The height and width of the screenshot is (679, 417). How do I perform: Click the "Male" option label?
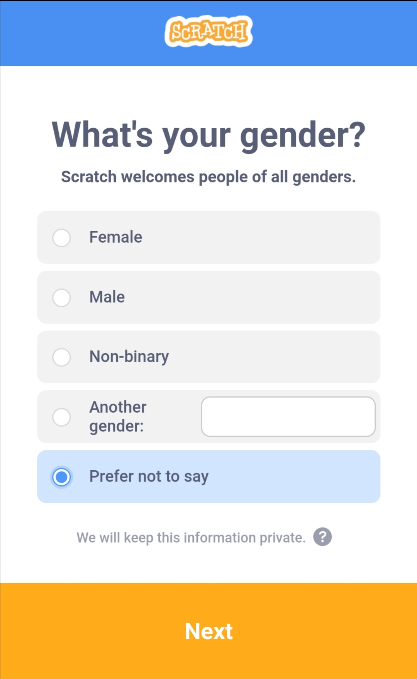(x=107, y=297)
